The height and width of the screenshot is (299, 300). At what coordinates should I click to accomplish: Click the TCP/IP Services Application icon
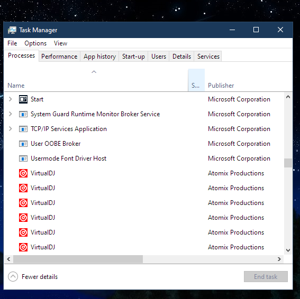click(x=23, y=129)
